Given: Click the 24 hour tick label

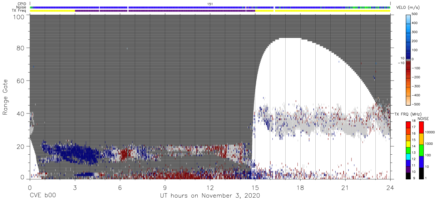Looking at the screenshot, I should 390,188.
